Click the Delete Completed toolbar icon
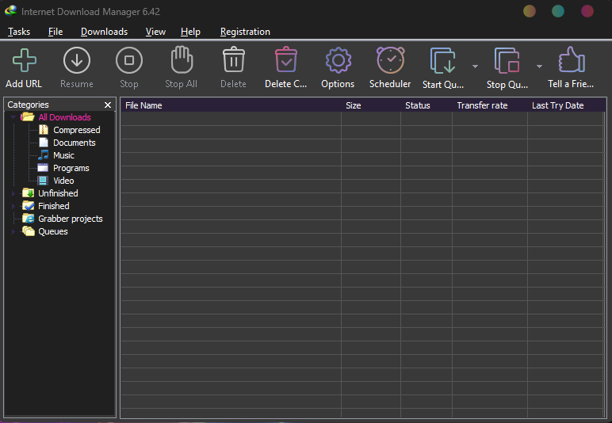Viewport: 612px width, 423px height. [x=285, y=59]
